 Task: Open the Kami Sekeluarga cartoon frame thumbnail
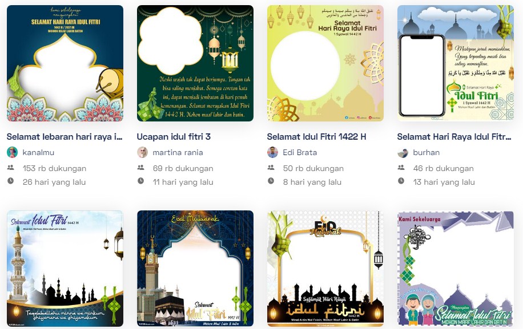point(456,269)
